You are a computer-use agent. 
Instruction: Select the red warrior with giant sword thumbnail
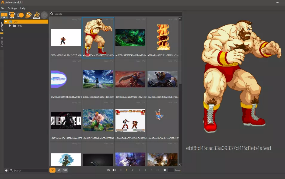click(130, 79)
